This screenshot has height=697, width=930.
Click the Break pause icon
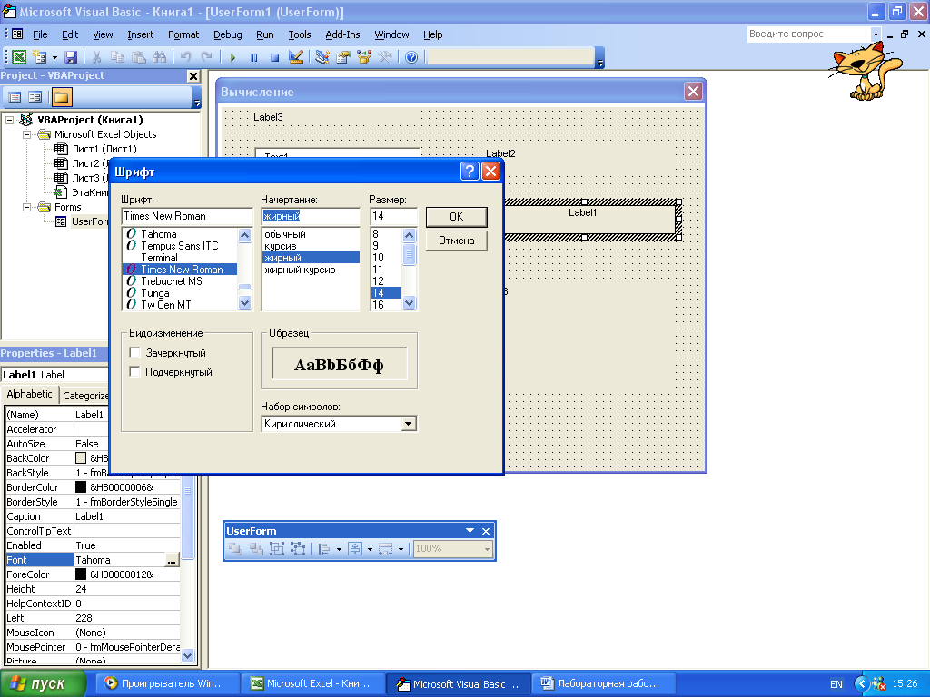pyautogui.click(x=254, y=57)
